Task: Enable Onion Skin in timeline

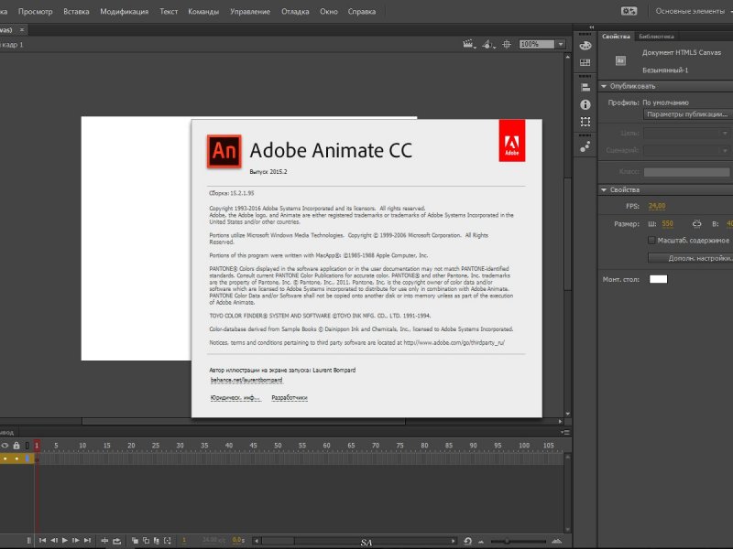Action: click(135, 541)
